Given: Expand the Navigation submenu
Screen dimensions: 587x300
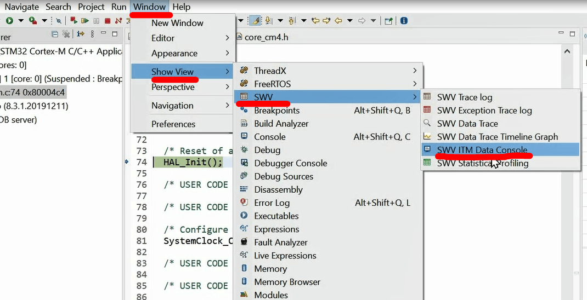Looking at the screenshot, I should (x=183, y=106).
